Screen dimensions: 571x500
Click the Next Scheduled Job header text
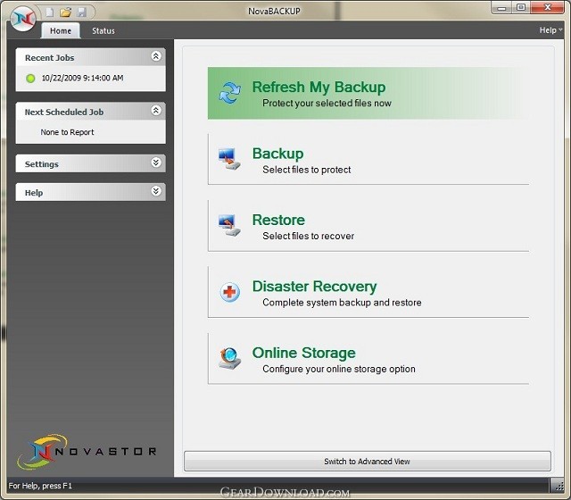[64, 112]
